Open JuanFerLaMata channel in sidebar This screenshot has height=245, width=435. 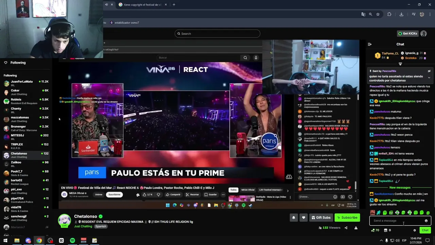[26, 83]
